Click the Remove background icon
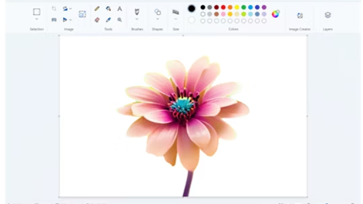 coord(82,14)
